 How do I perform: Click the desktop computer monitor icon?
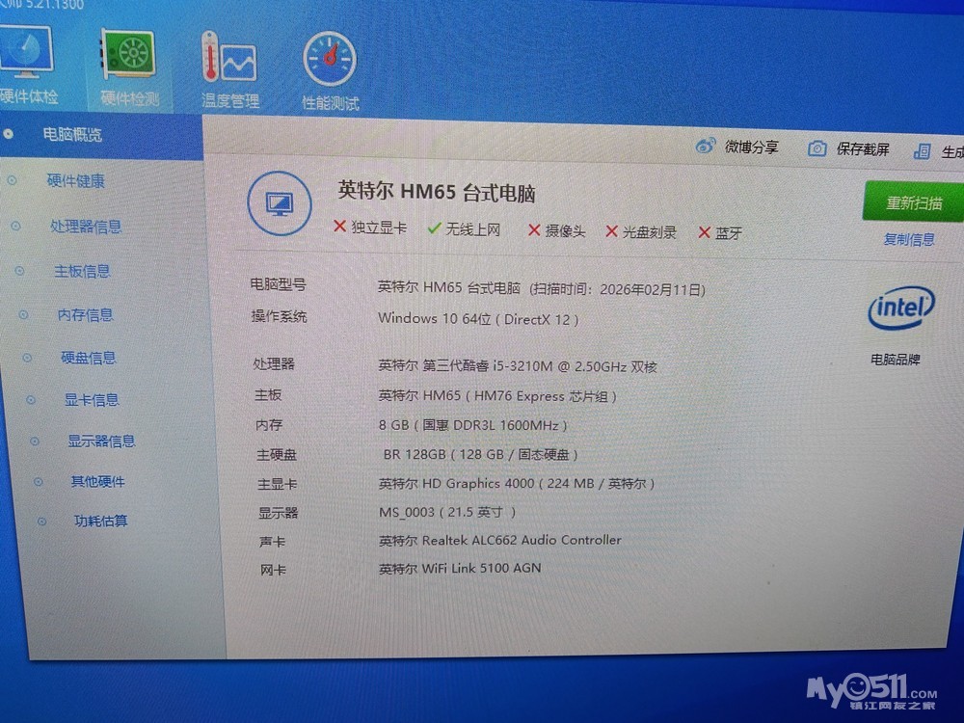coord(280,203)
